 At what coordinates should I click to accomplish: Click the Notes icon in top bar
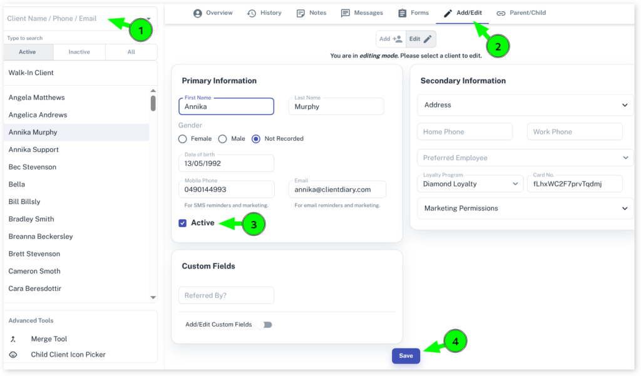pos(301,13)
